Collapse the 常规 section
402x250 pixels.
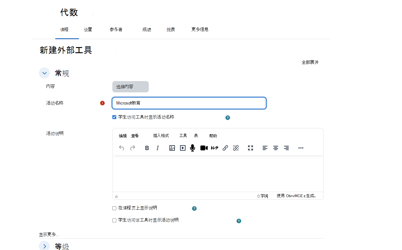coord(44,73)
